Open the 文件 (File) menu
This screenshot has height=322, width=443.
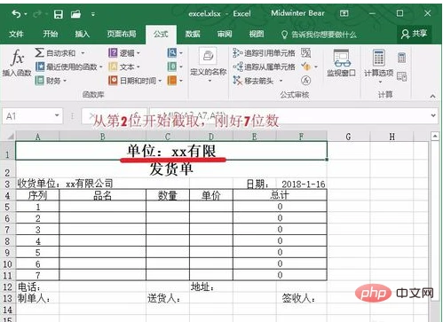click(x=16, y=34)
